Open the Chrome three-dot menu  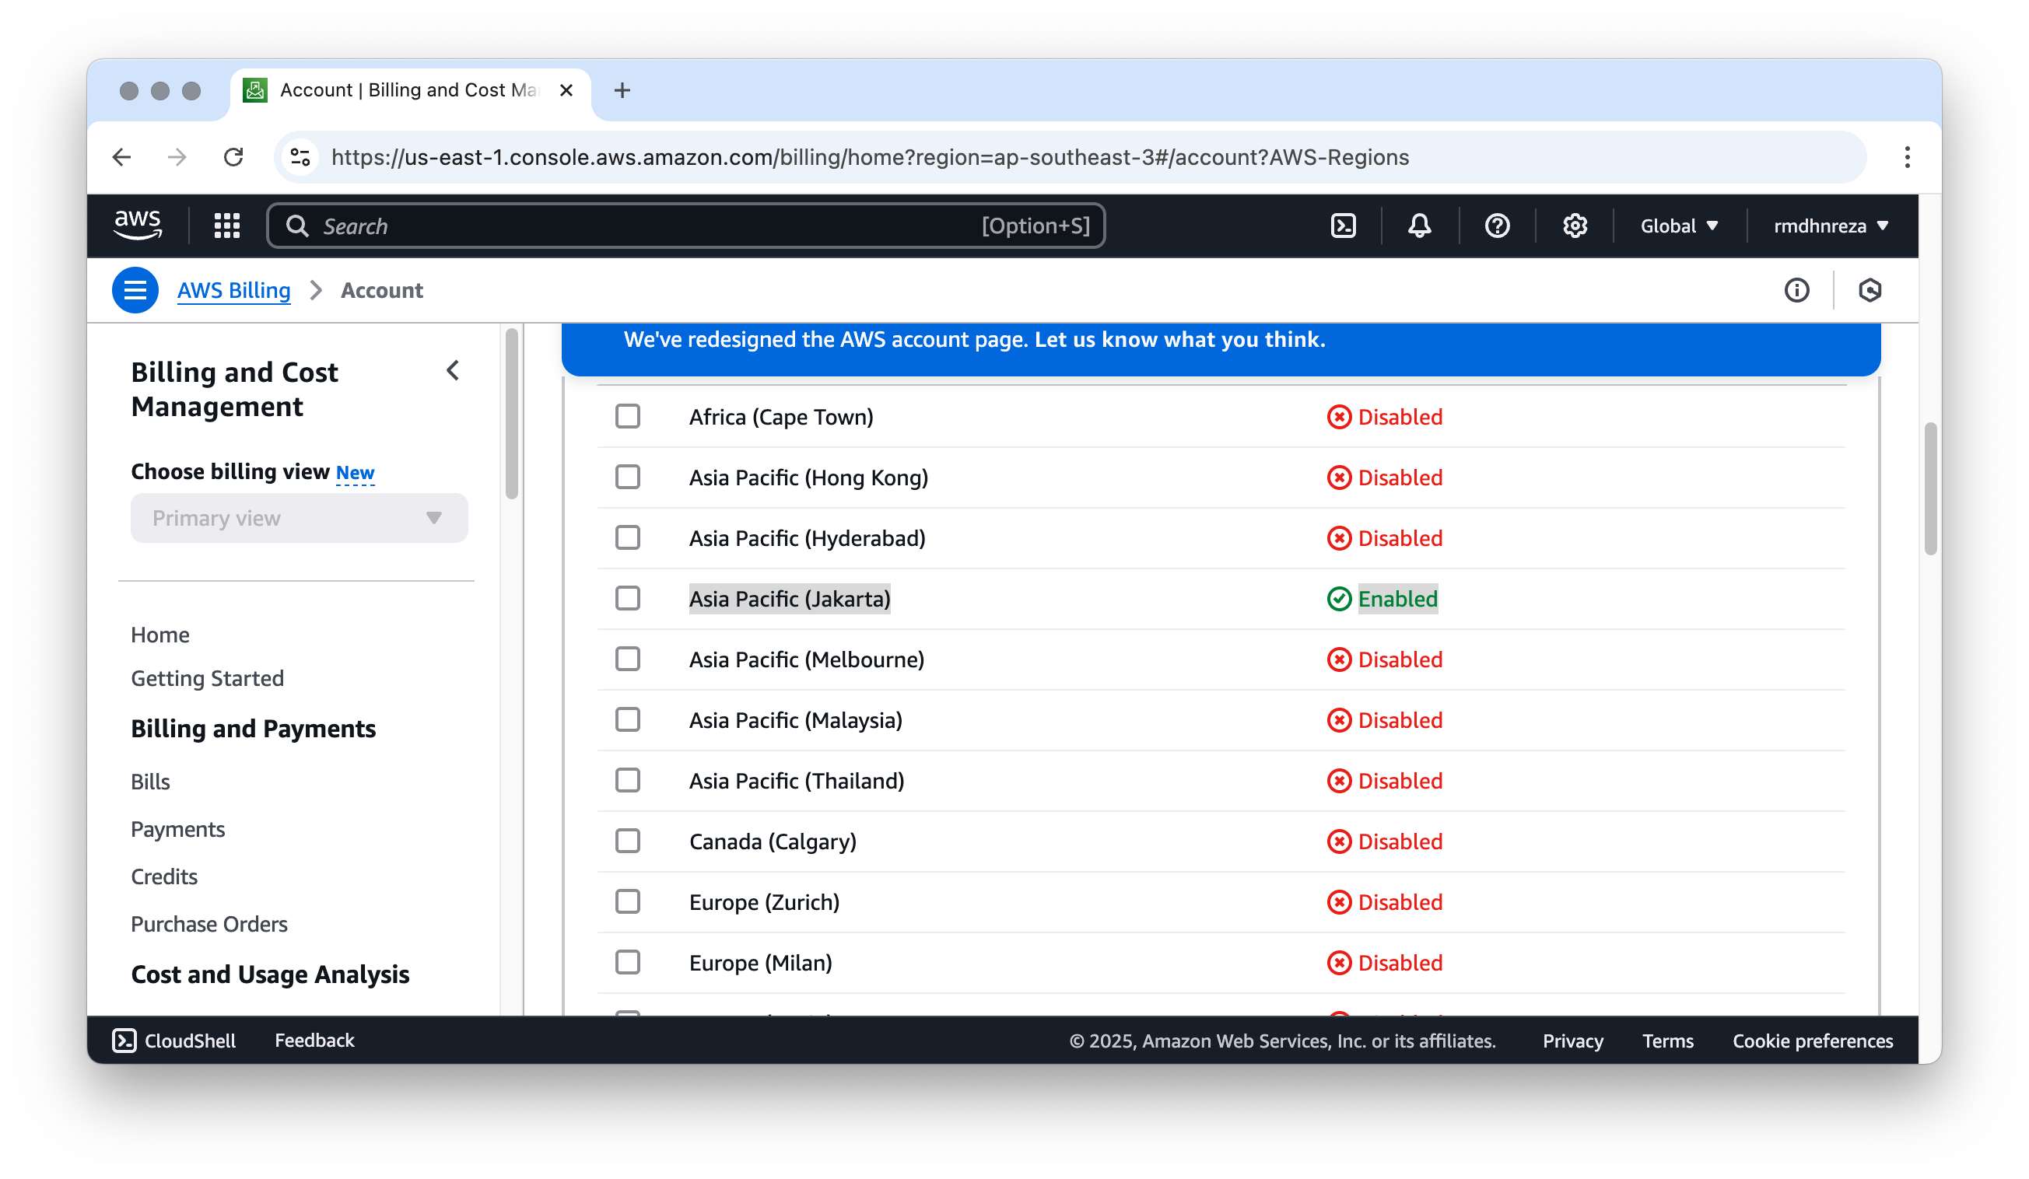tap(1907, 157)
